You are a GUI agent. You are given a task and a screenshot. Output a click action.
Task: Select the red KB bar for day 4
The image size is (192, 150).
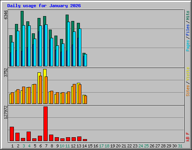click(x=28, y=136)
